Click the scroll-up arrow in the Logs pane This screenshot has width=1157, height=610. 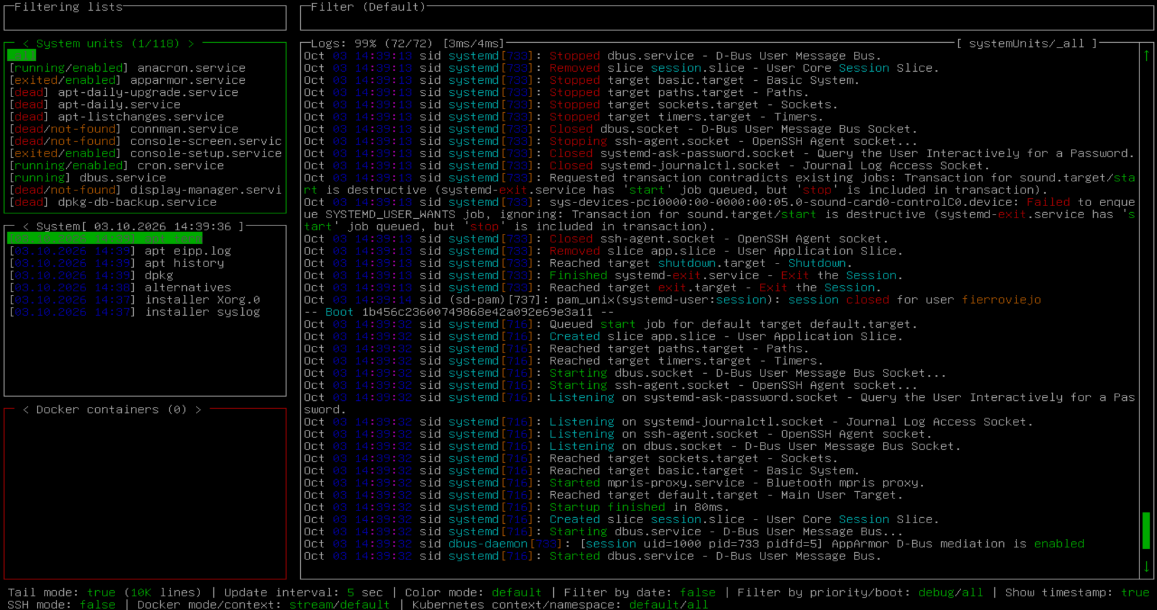coord(1146,55)
